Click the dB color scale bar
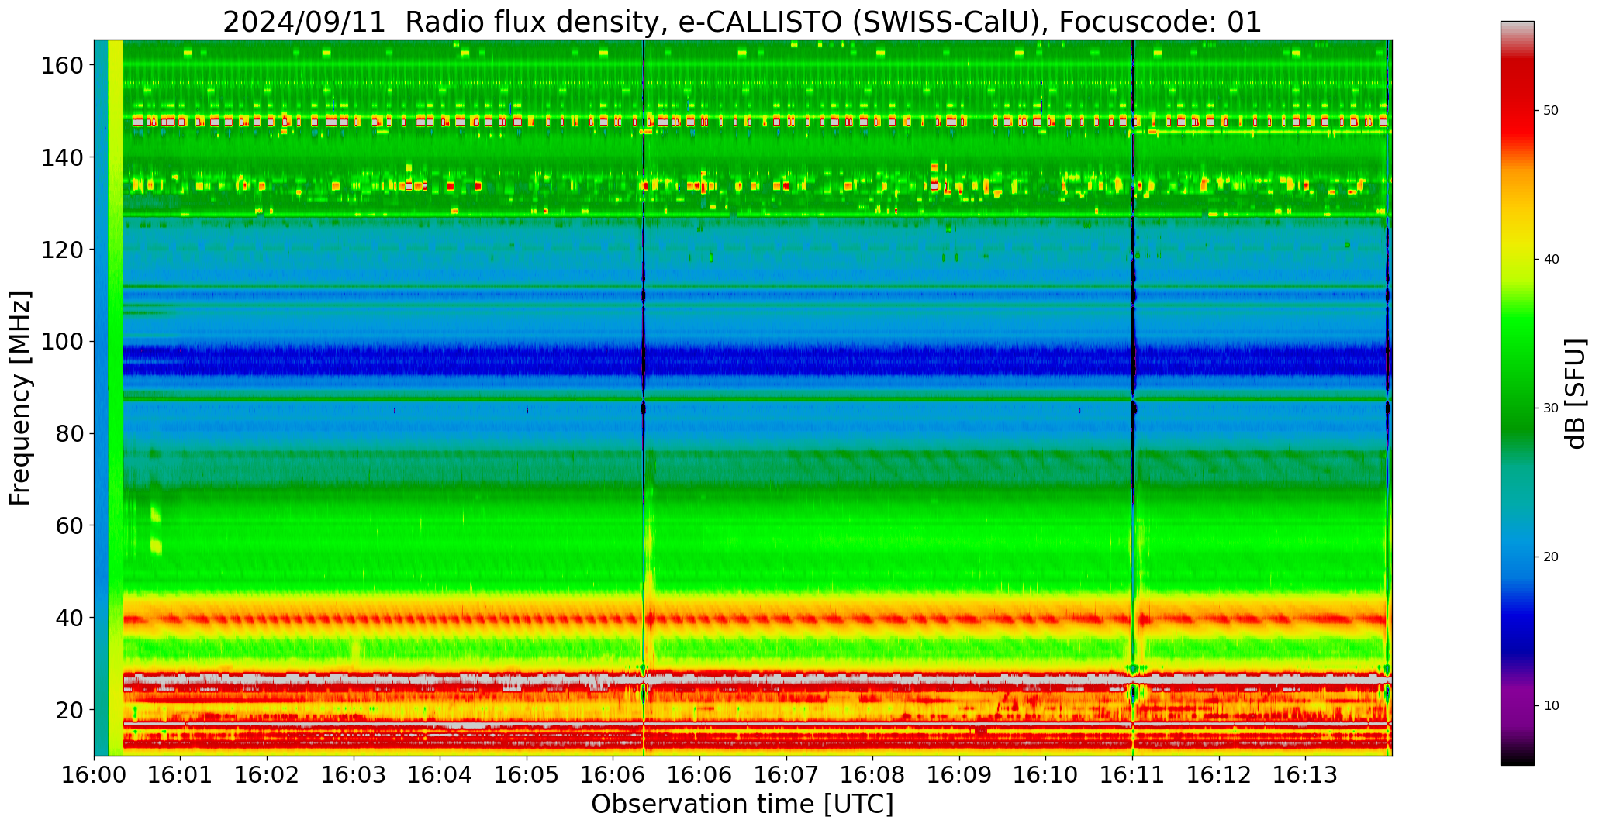1599x827 pixels. point(1517,393)
